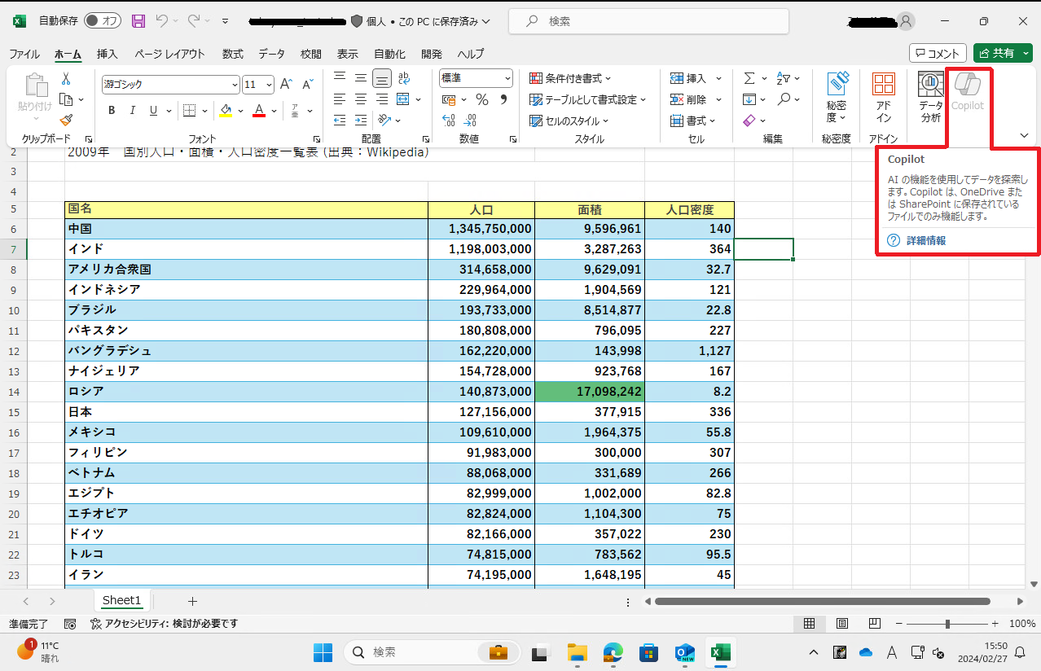Click the Format Painter brush icon
1041x671 pixels.
66,120
